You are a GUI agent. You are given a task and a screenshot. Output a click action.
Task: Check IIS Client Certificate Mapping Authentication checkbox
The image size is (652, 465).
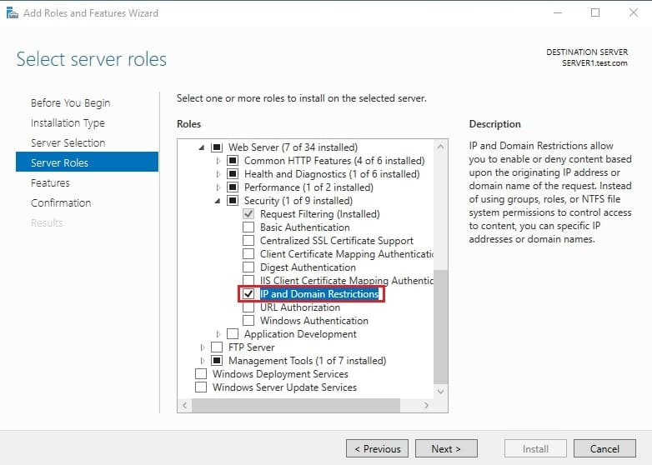click(x=248, y=280)
